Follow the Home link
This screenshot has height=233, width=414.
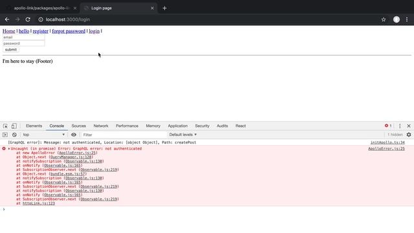click(8, 31)
